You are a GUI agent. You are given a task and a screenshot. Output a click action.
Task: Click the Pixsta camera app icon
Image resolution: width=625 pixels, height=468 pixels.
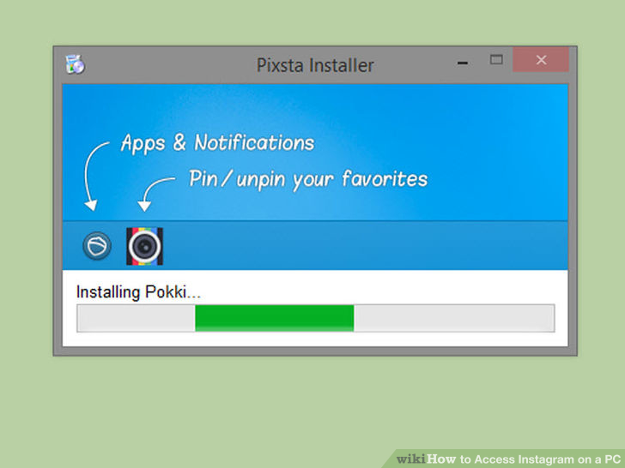pyautogui.click(x=145, y=246)
